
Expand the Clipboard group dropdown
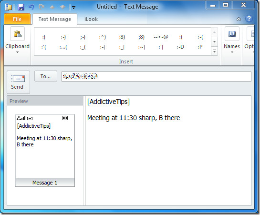[17, 52]
